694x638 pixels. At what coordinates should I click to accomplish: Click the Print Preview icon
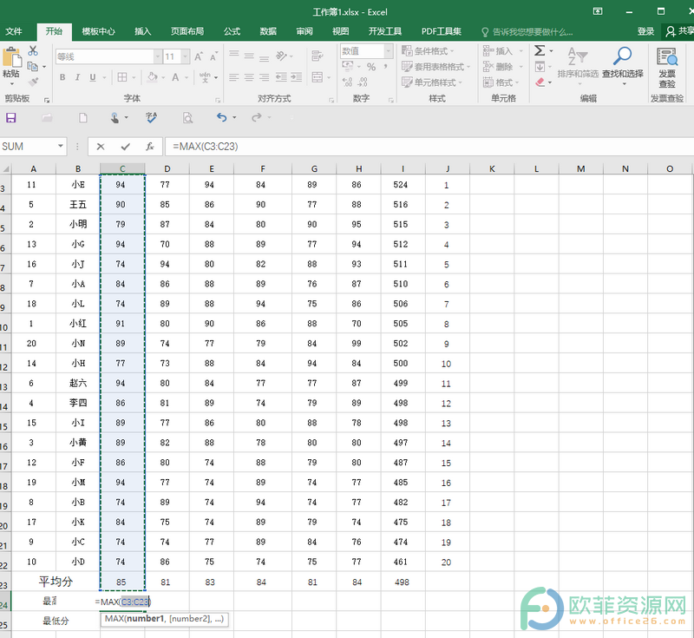click(x=187, y=117)
